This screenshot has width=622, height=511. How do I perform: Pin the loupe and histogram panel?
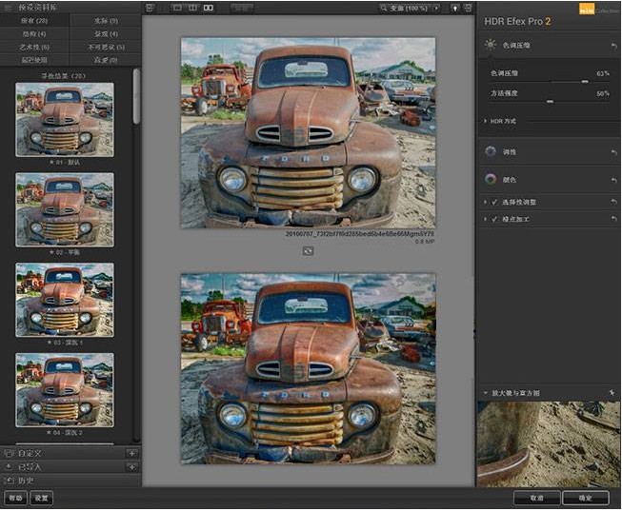612,392
